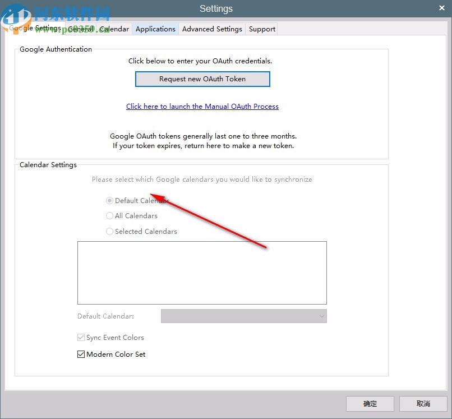The image size is (452, 419).
Task: Click the Request new OAuth Token button
Action: tap(202, 79)
